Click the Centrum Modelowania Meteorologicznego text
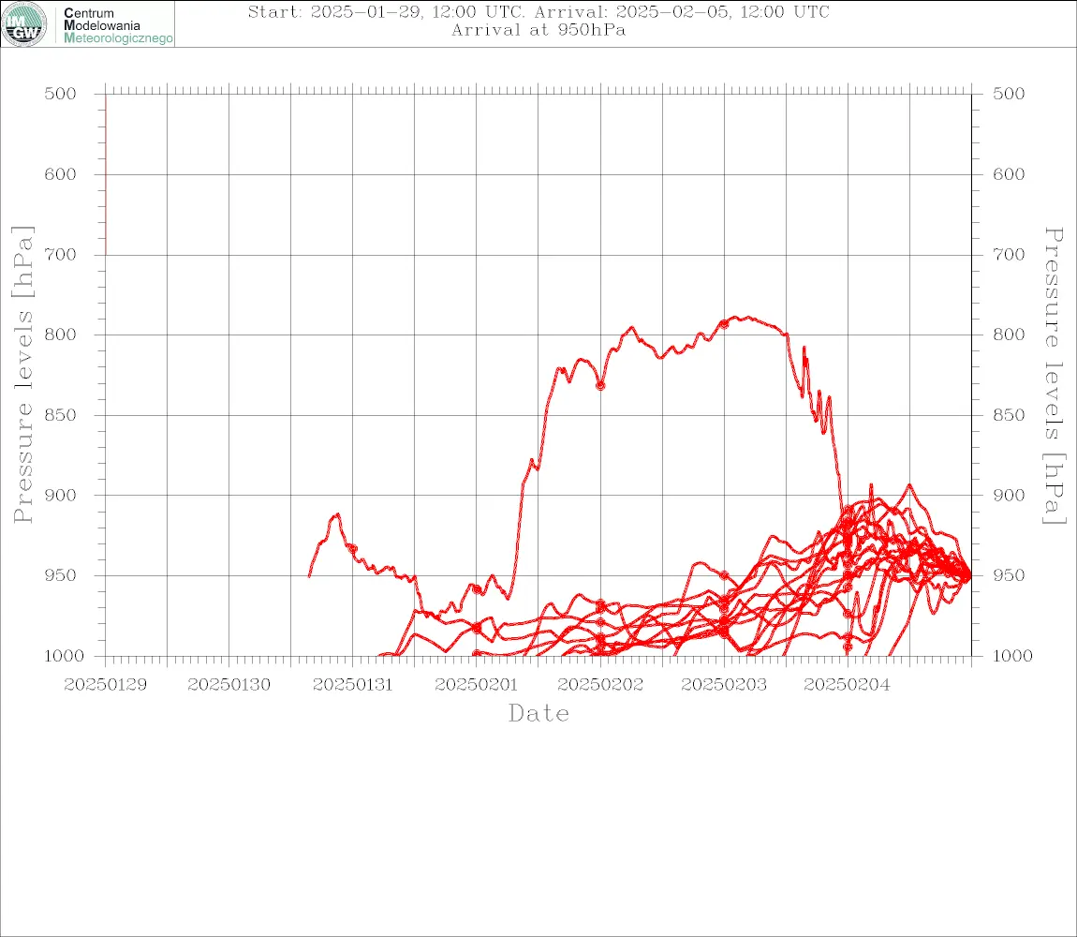Viewport: 1077px width, 937px height. [117, 25]
